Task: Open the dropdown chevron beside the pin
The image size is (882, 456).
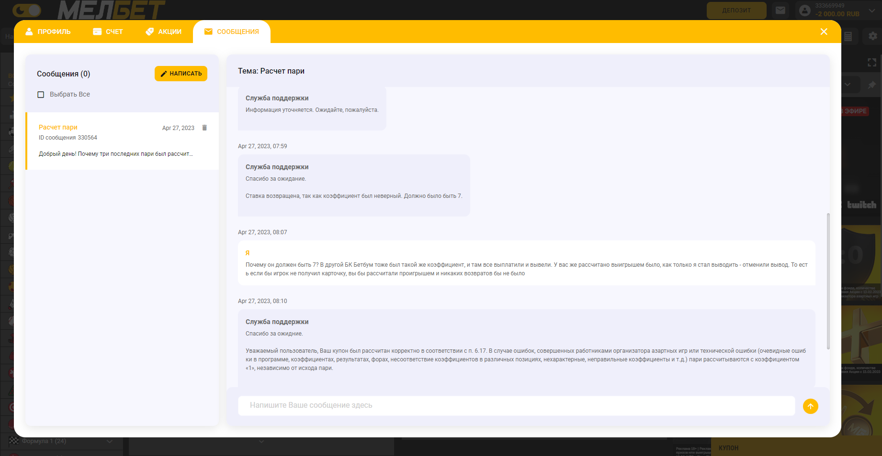Action: point(848,85)
